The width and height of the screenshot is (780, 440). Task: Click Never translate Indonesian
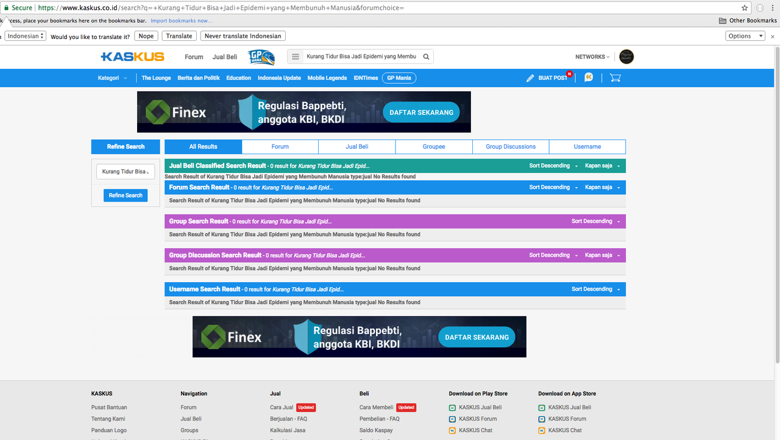[x=243, y=36]
